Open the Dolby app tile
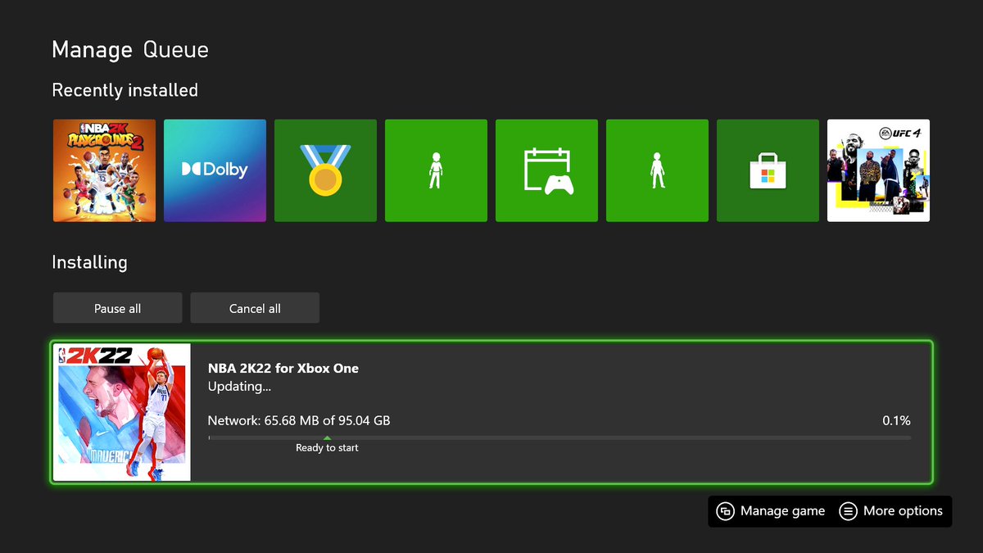983x553 pixels. point(215,170)
